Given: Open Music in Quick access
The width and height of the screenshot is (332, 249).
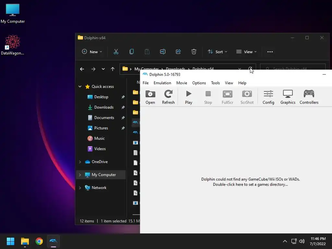Looking at the screenshot, I should (x=99, y=138).
